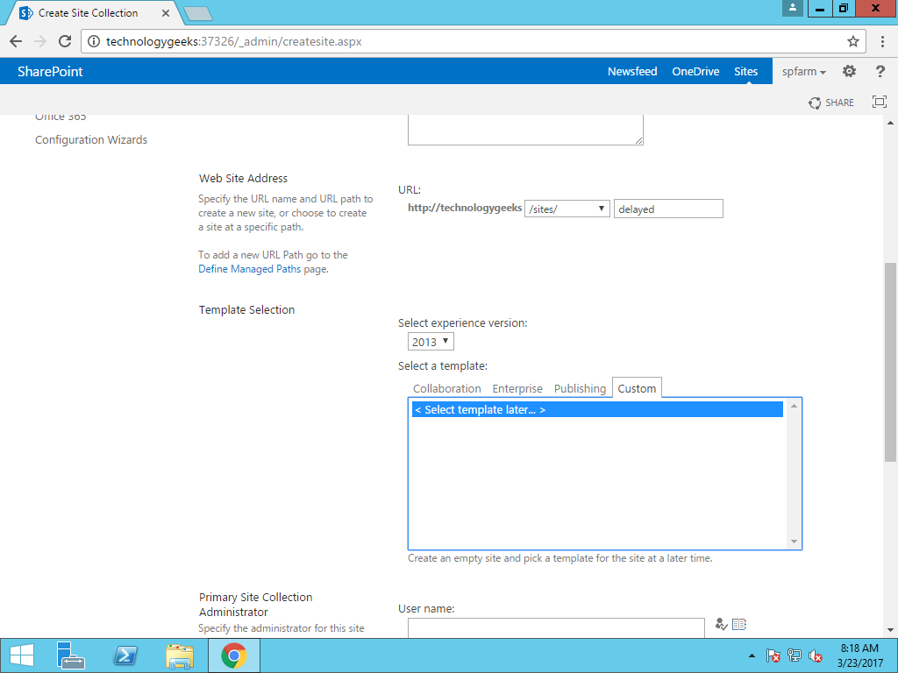Viewport: 898px width, 673px height.
Task: Open Windows Start button
Action: (x=22, y=655)
